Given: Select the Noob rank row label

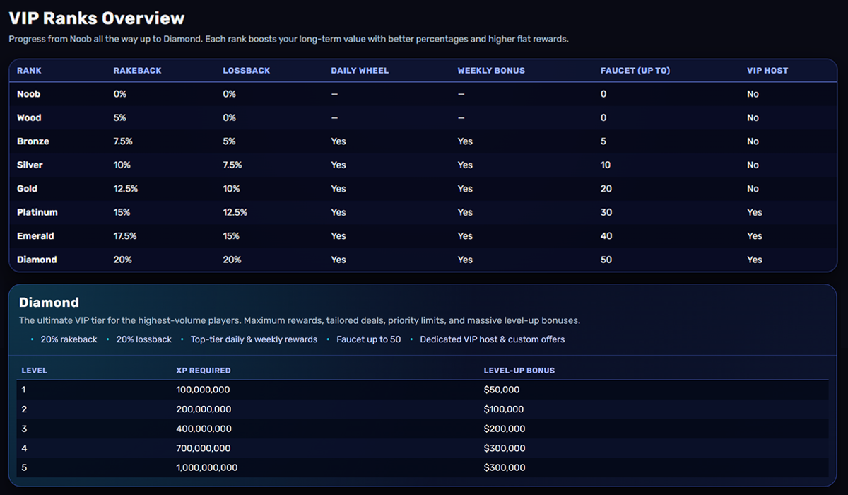Looking at the screenshot, I should click(x=29, y=94).
